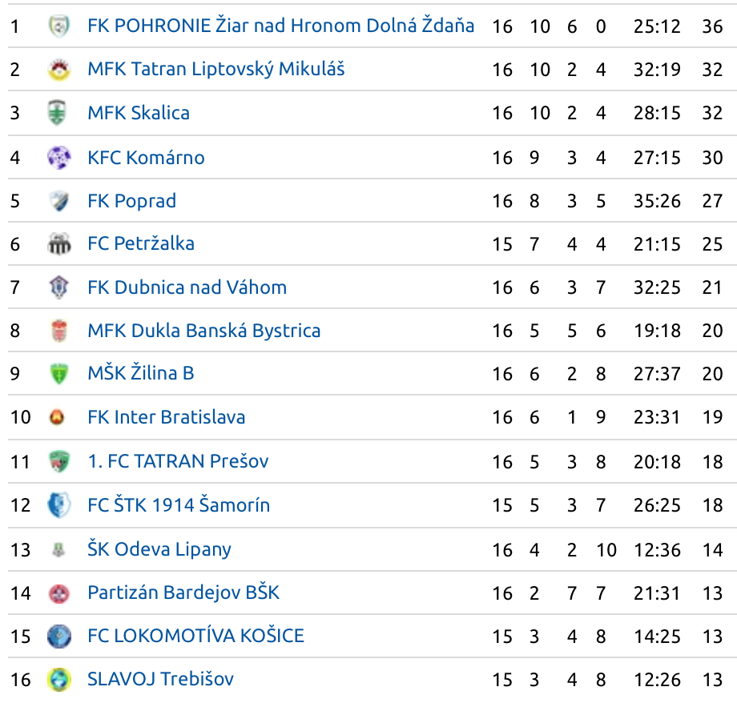Click the FK Inter Bratislava round crest
The width and height of the screenshot is (737, 711).
(57, 417)
